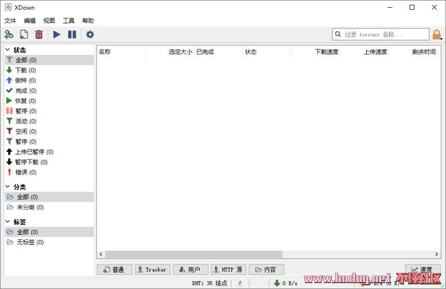
Task: Click the lock icon in toolbar
Action: click(437, 35)
